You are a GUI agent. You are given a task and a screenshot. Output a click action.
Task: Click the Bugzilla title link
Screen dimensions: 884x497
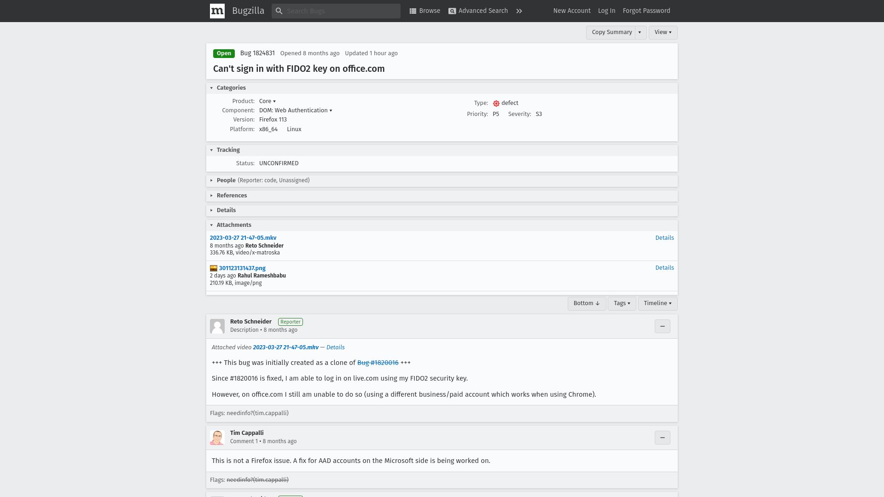248,11
